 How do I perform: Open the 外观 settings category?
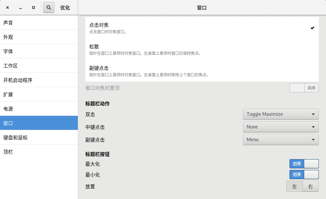[39, 37]
